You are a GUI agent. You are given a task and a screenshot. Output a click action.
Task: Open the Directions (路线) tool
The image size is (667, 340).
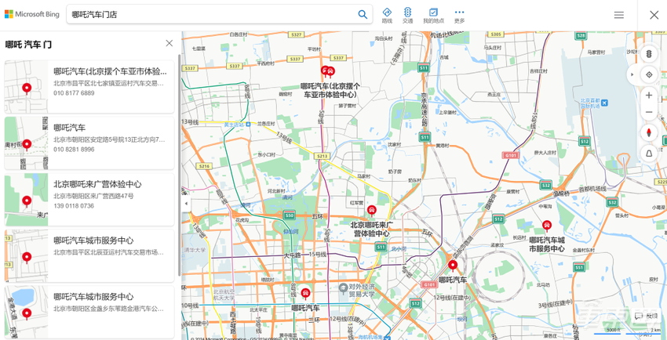tap(387, 15)
